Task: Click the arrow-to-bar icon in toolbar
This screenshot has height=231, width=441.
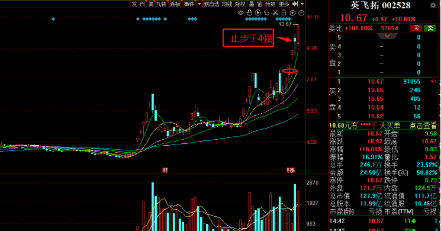Action: click(x=295, y=4)
